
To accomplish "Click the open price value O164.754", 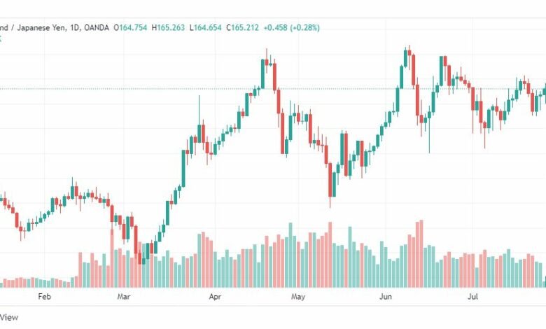I will pyautogui.click(x=131, y=27).
